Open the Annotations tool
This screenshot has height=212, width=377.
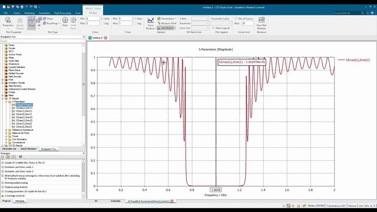(166, 18)
